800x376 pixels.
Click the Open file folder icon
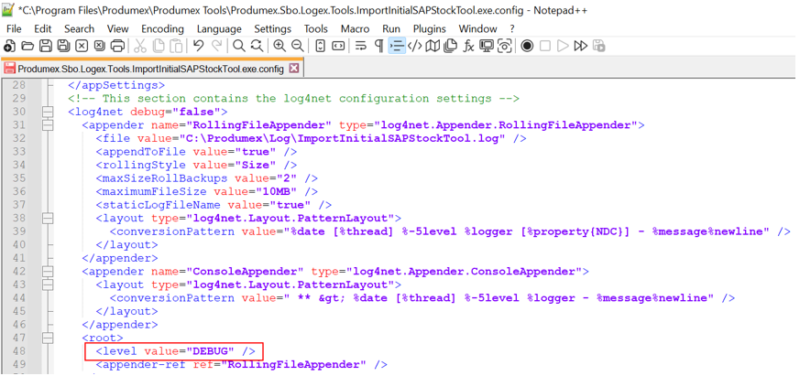pos(27,47)
